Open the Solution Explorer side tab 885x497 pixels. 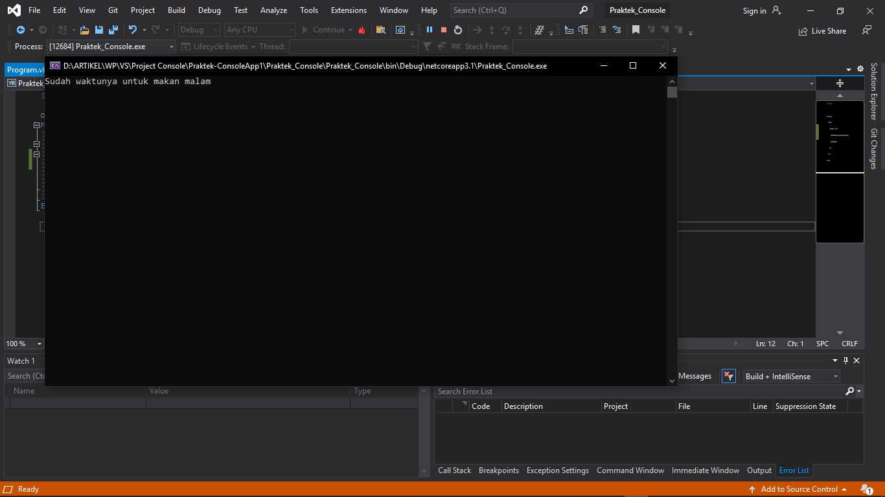point(874,91)
